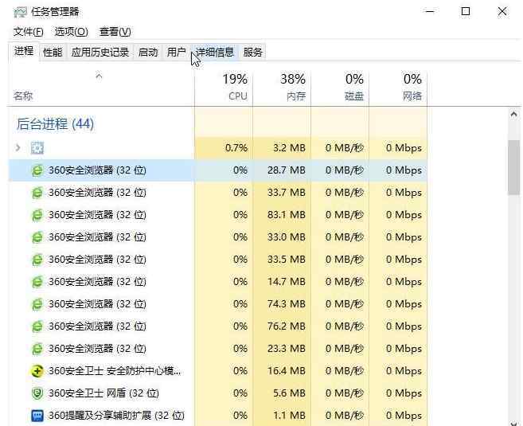Viewport: 523px width, 426px height.
Task: Click the 360安全卫士 安全防护中心 yellow icon
Action: point(37,371)
